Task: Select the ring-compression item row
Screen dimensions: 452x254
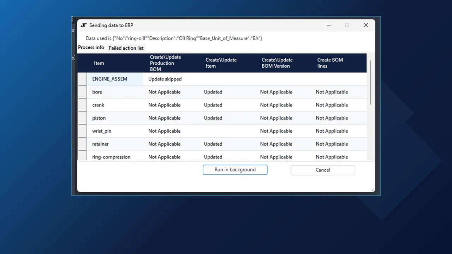Action: (x=227, y=156)
